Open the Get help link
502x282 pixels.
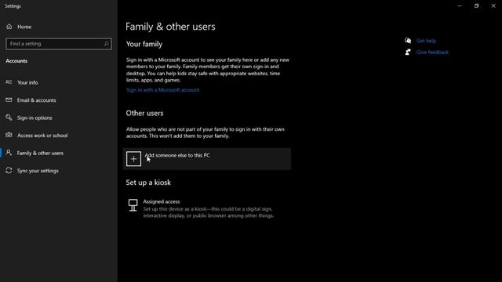tap(426, 41)
